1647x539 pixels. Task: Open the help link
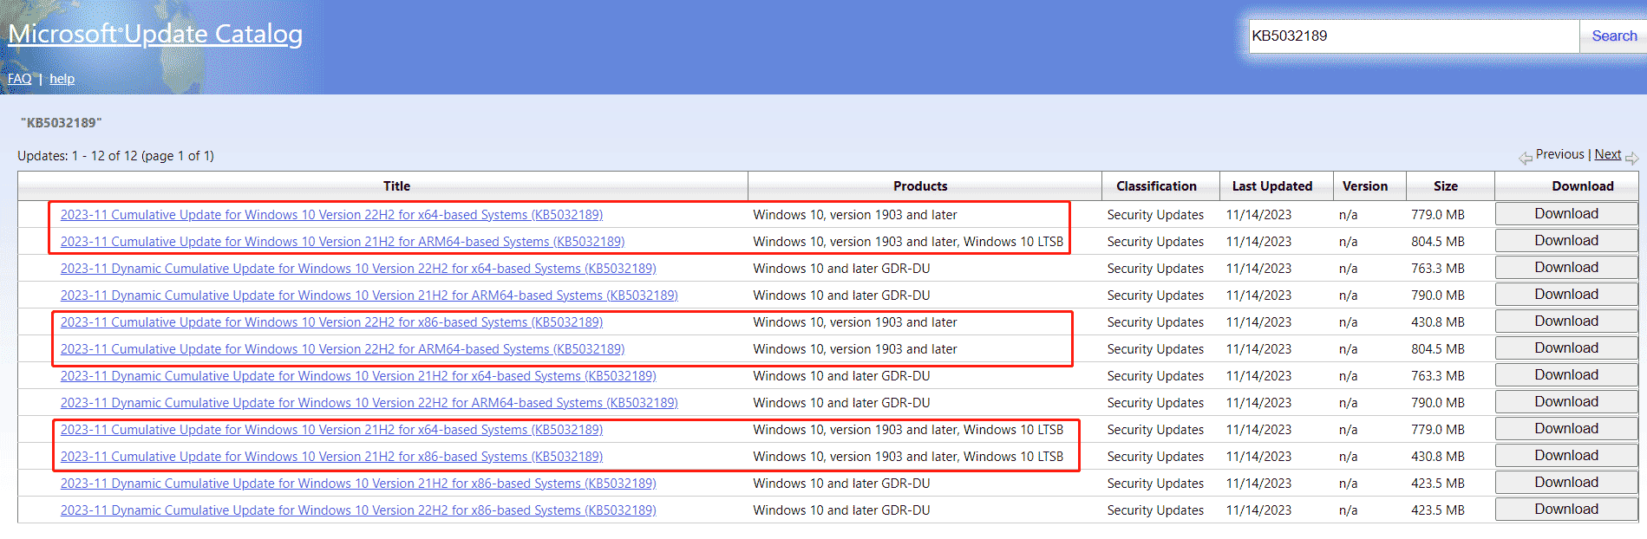[x=62, y=79]
